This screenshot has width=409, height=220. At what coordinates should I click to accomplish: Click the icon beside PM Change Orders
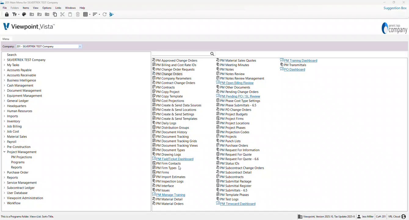coord(154,74)
